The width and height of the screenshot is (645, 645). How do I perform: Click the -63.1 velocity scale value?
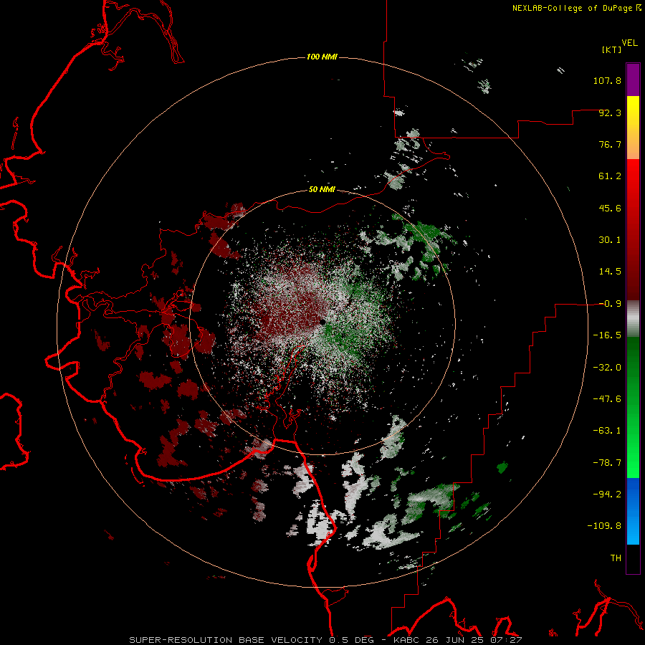607,431
